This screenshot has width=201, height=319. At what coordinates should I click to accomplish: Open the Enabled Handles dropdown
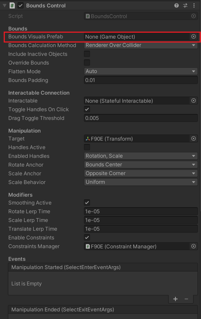[141, 156]
